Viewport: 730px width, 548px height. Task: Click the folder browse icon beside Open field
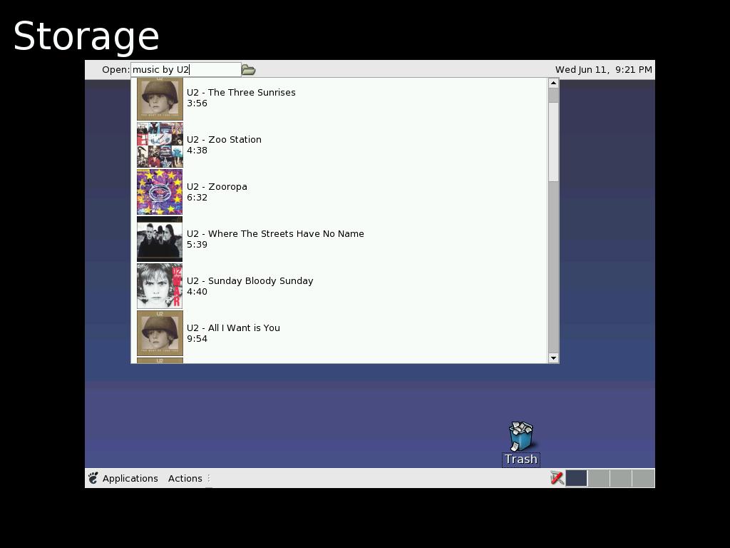248,69
